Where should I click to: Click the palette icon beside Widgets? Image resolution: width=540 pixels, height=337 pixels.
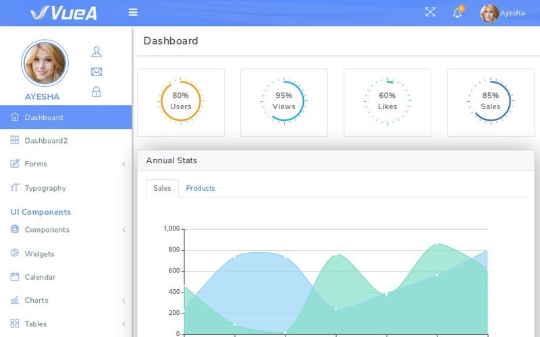pos(14,253)
